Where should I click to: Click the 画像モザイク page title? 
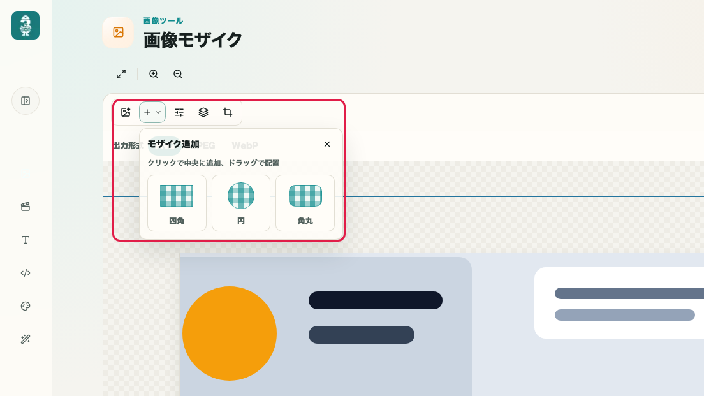coord(193,40)
